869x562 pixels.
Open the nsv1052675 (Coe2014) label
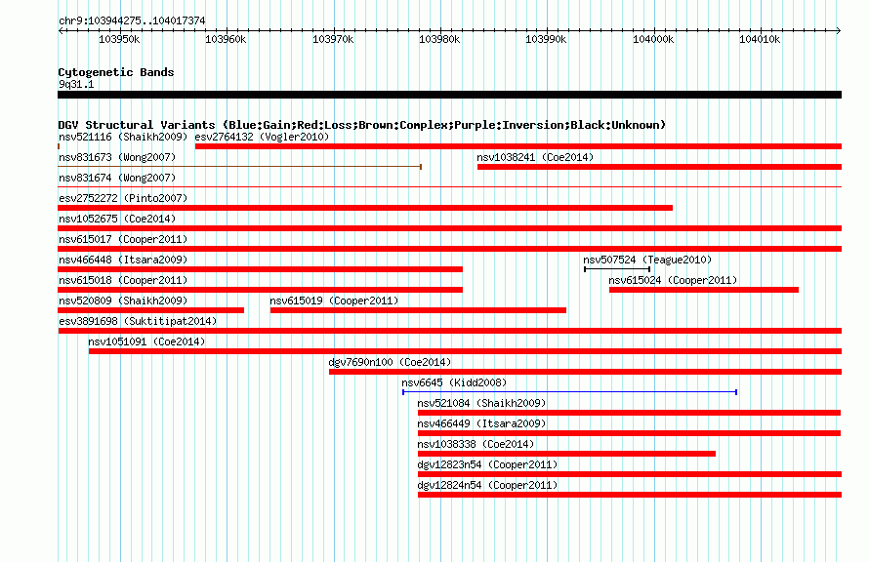tap(117, 219)
